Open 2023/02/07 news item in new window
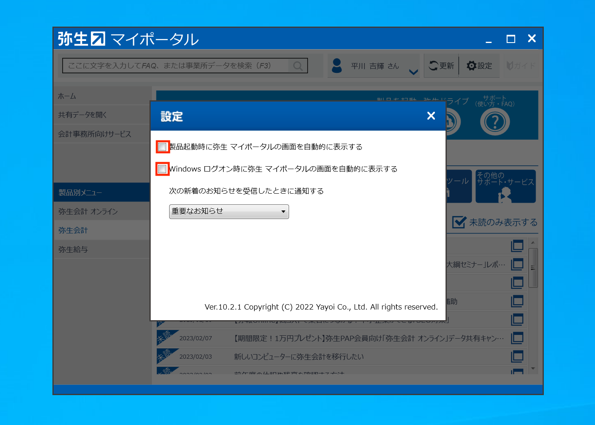This screenshot has height=425, width=595. pos(517,338)
